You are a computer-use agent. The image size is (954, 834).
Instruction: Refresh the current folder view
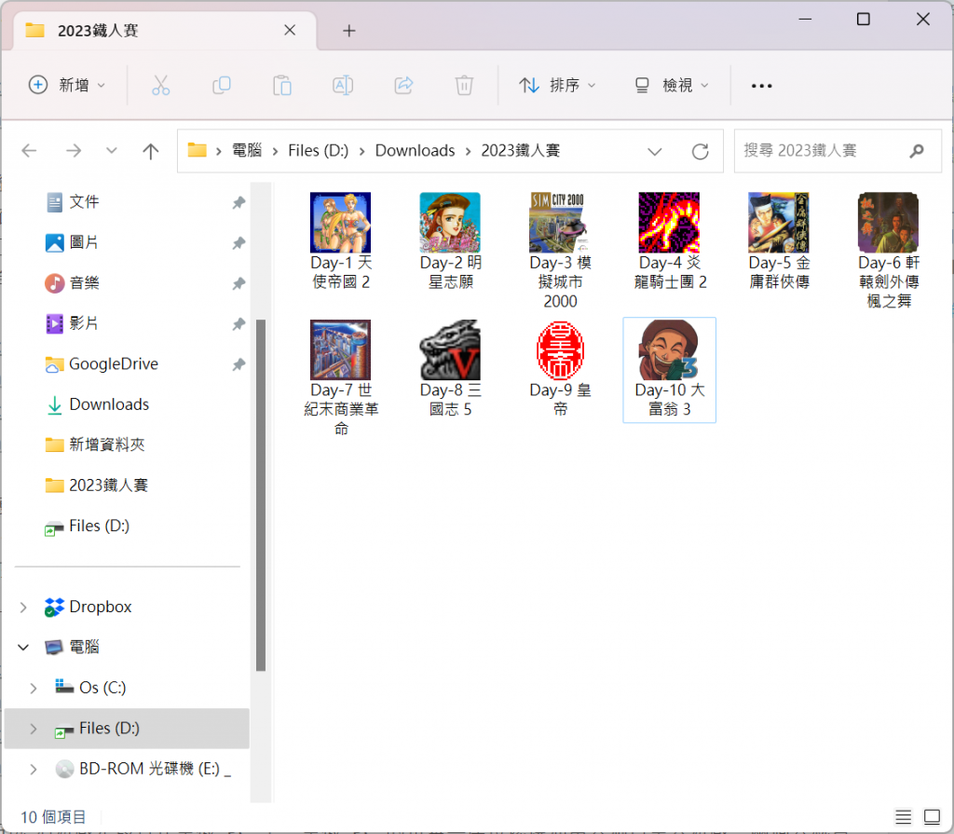point(701,151)
